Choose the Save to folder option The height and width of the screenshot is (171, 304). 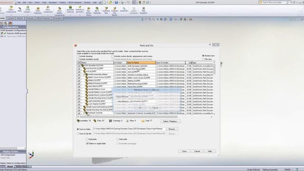coord(78,129)
